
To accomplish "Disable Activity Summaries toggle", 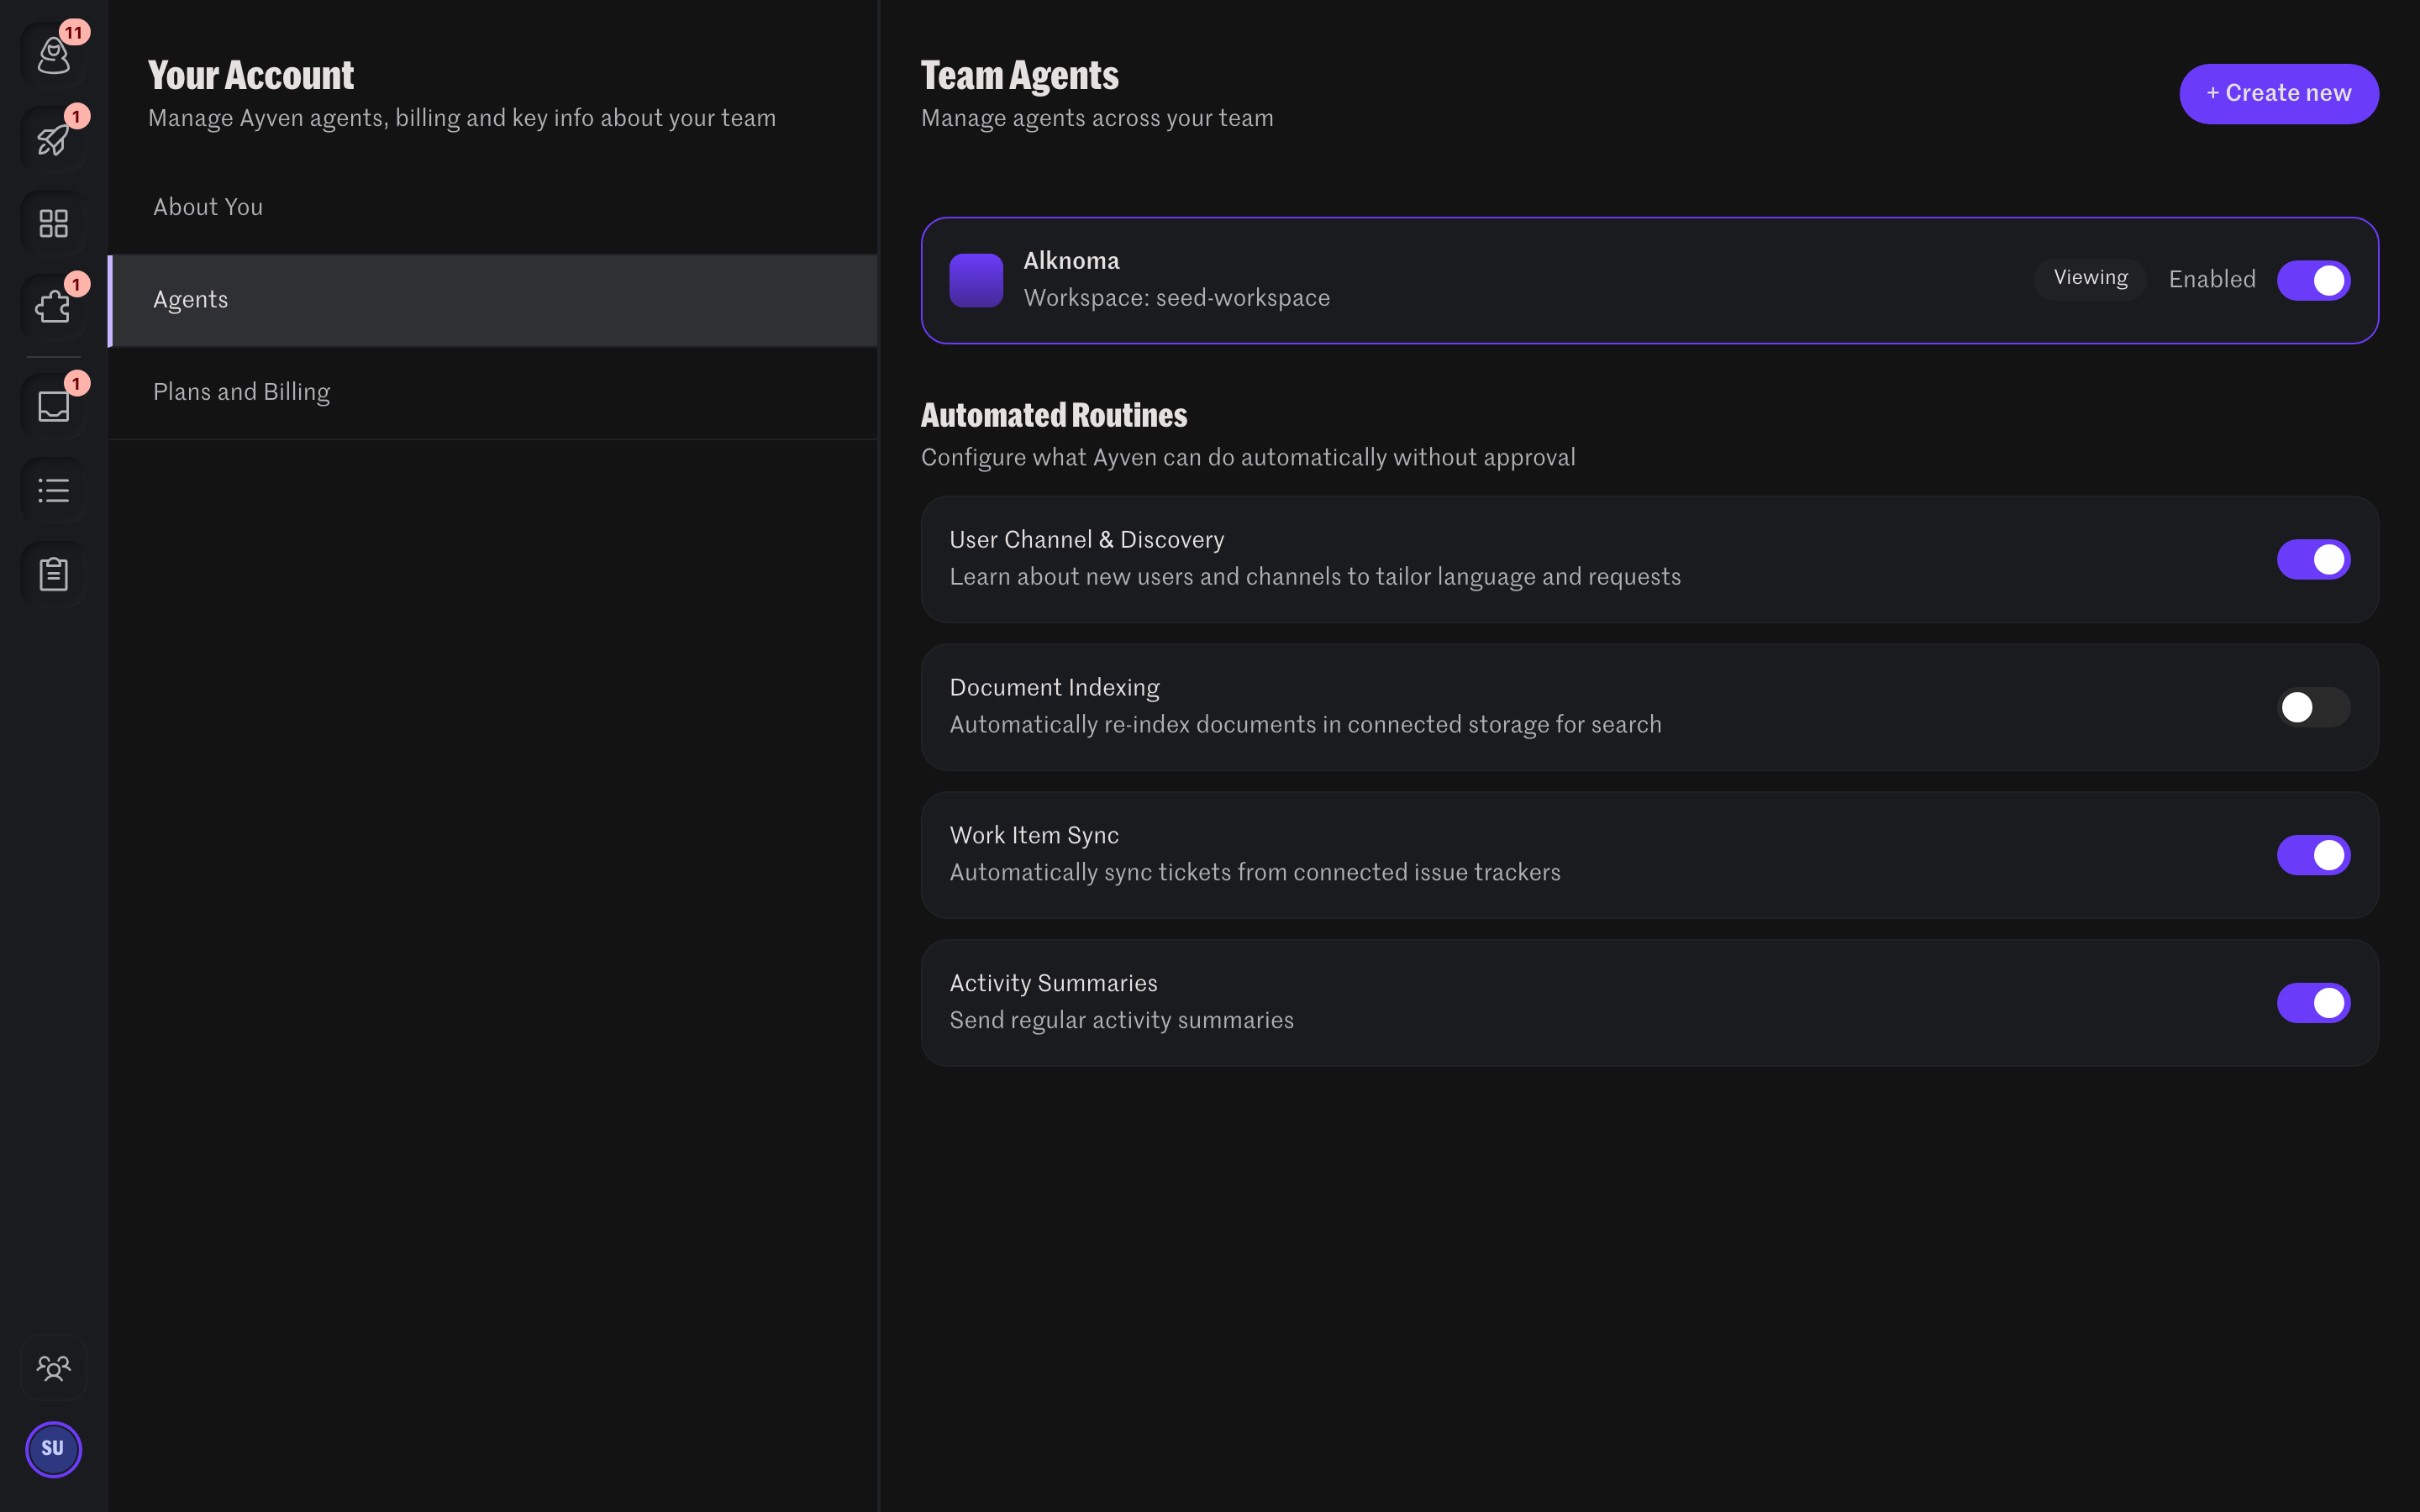I will pyautogui.click(x=2313, y=1003).
